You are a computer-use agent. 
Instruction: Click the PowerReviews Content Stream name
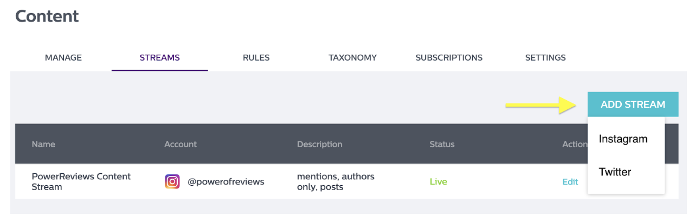(81, 181)
